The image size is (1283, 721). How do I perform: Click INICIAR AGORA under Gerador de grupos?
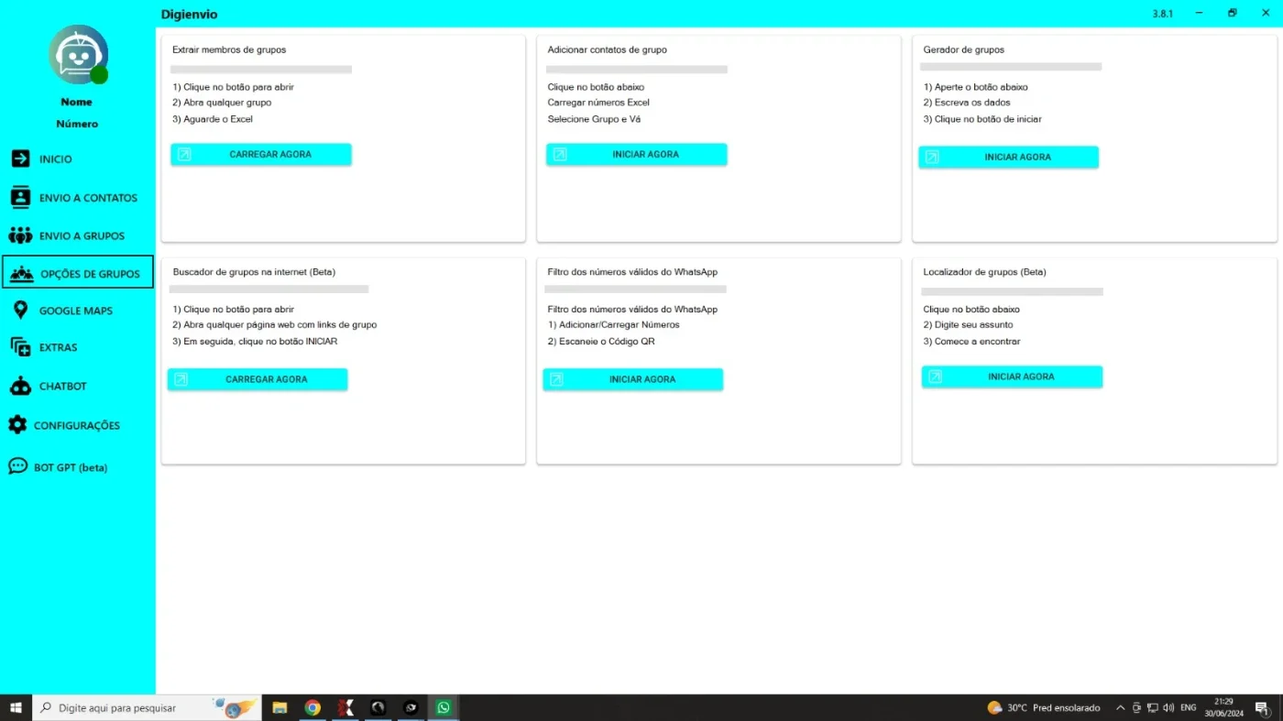[1009, 158]
